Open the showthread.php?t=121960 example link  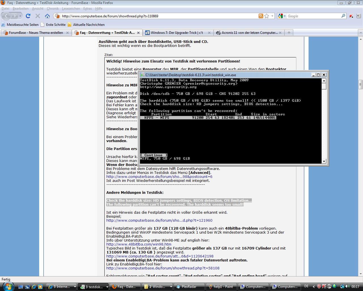click(x=159, y=220)
